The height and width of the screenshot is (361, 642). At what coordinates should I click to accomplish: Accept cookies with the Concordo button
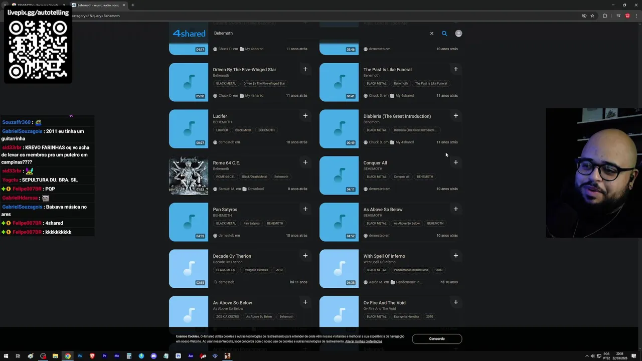click(x=437, y=339)
